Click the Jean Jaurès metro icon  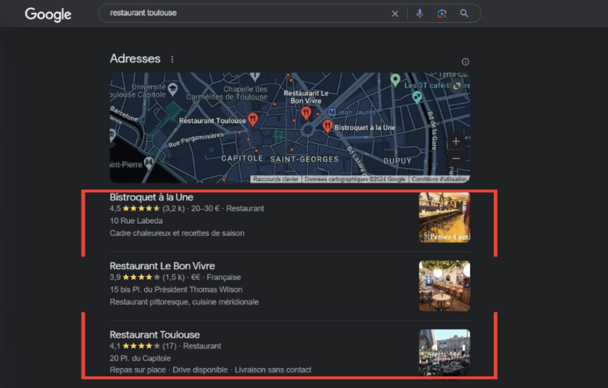click(x=332, y=113)
